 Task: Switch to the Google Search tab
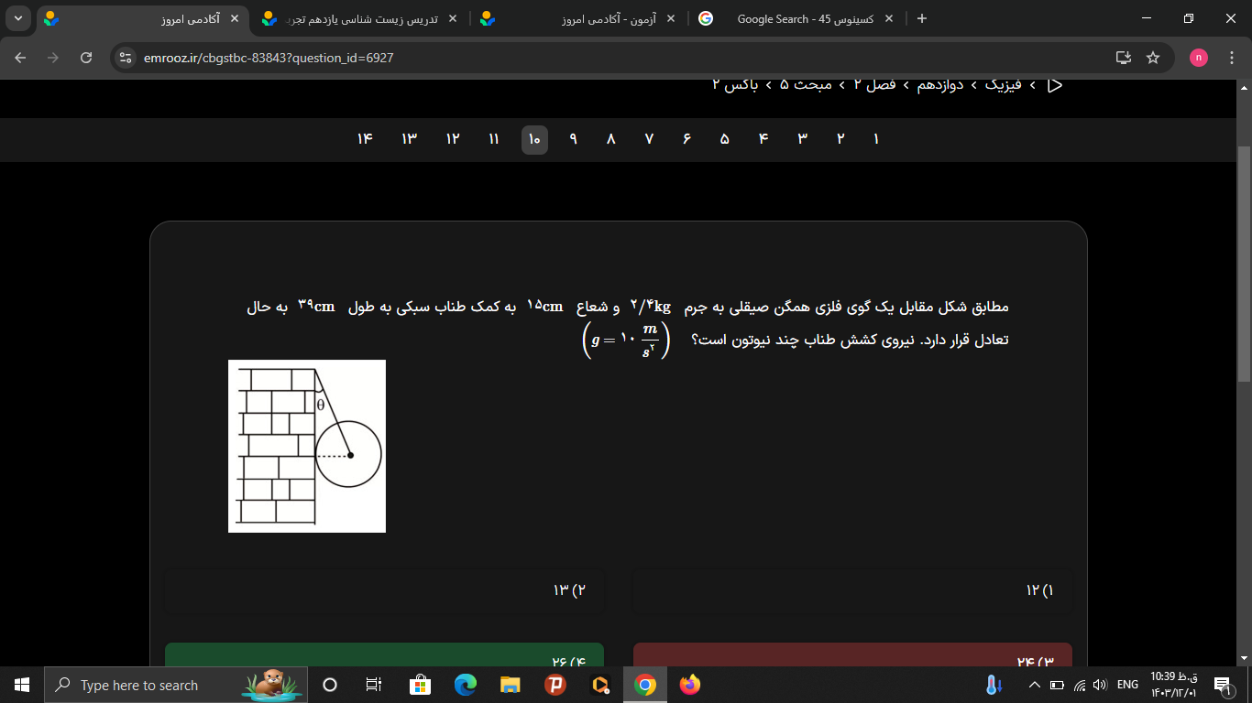(794, 18)
